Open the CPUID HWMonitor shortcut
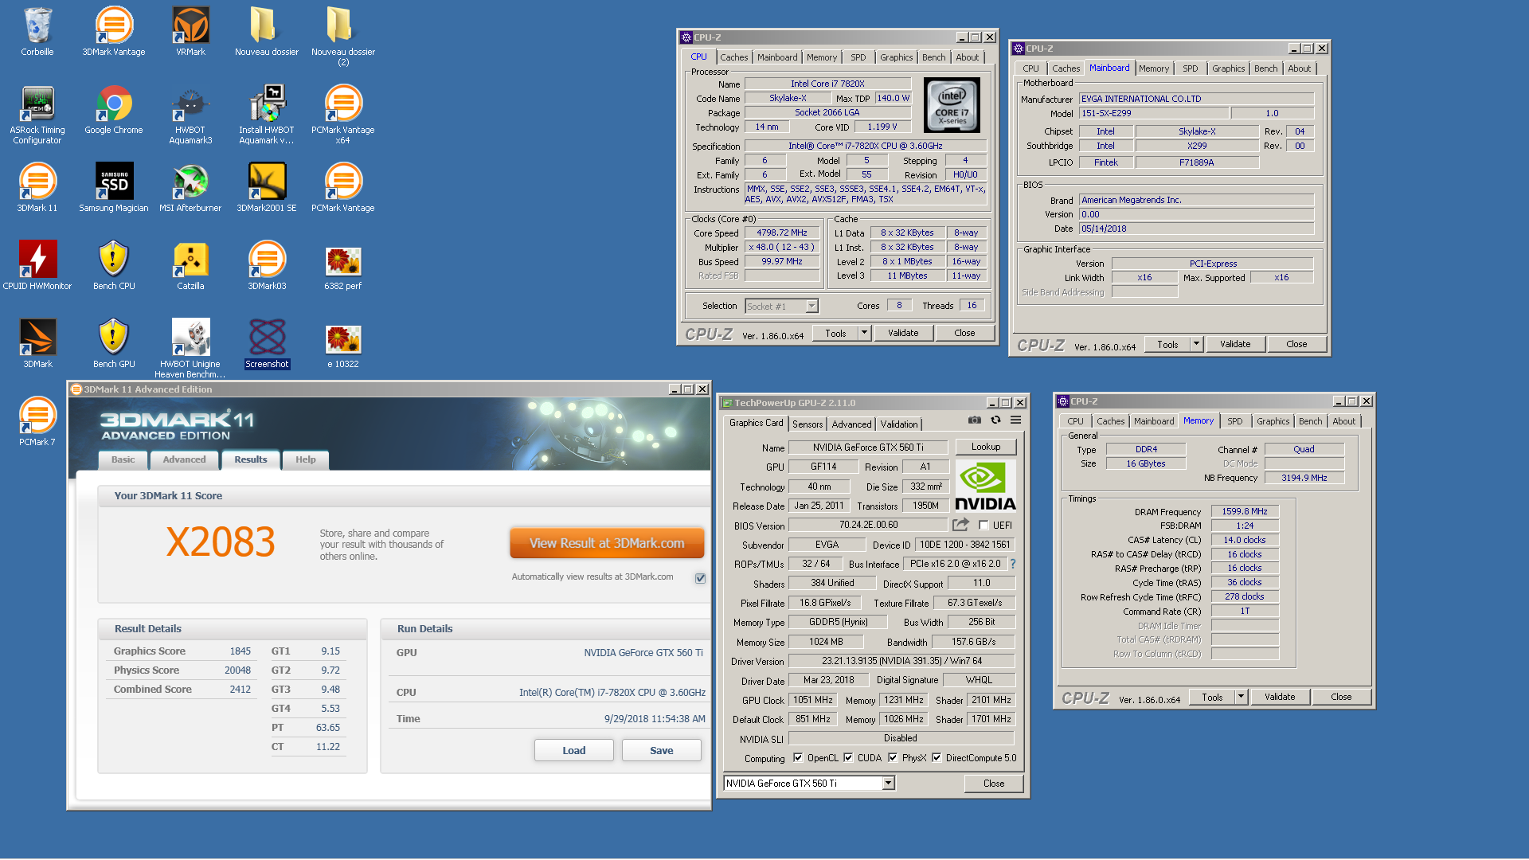This screenshot has width=1529, height=860. tap(37, 266)
